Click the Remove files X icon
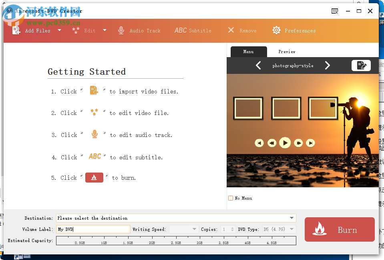The image size is (384, 260). (231, 30)
